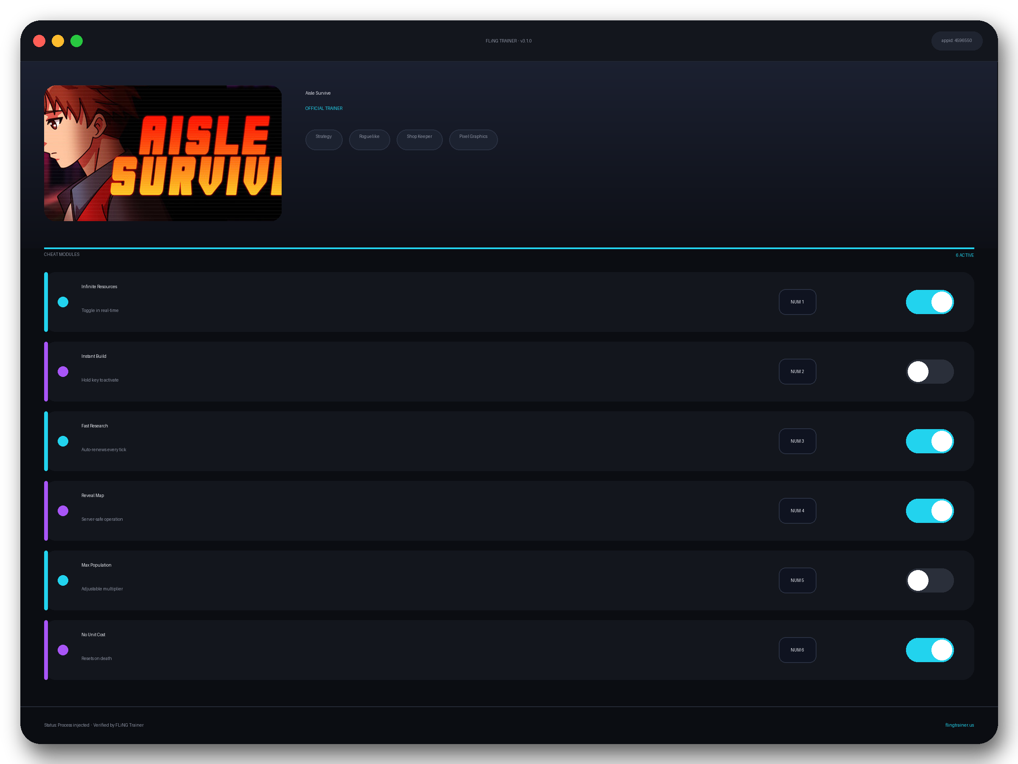Click the purple dot beside Reveal Map
Viewport: 1018px width, 764px height.
[63, 511]
